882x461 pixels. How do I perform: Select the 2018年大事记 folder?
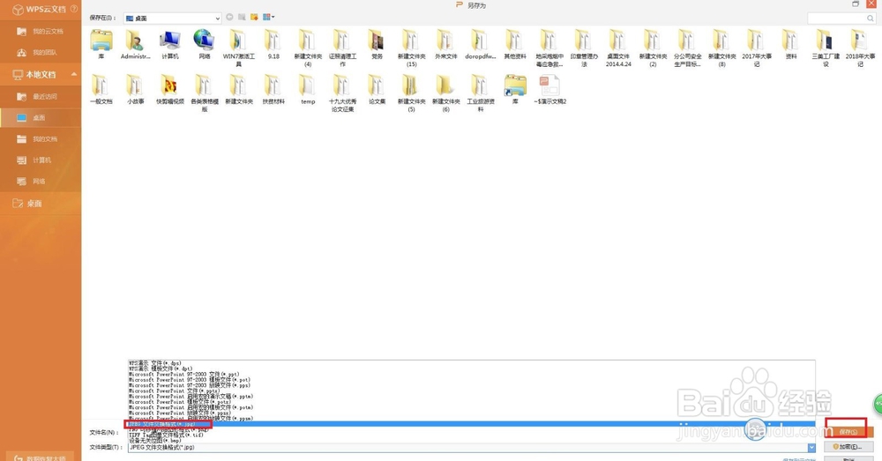(x=859, y=48)
